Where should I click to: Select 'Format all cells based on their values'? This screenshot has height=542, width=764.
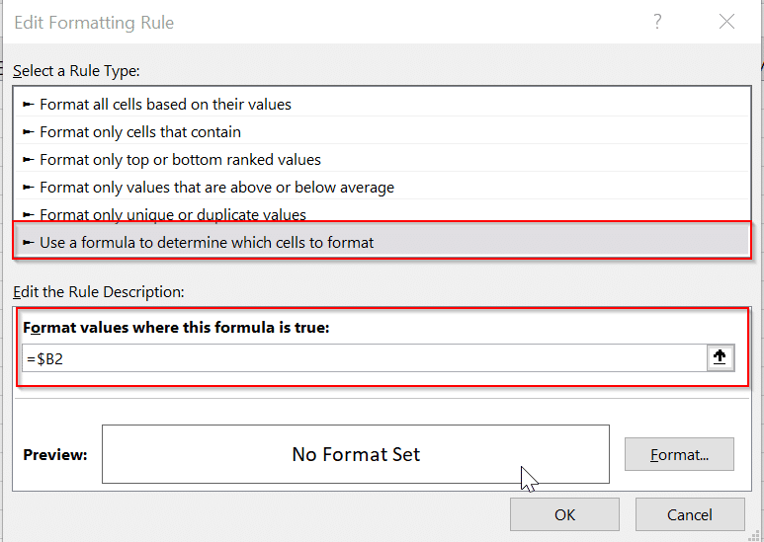click(165, 104)
